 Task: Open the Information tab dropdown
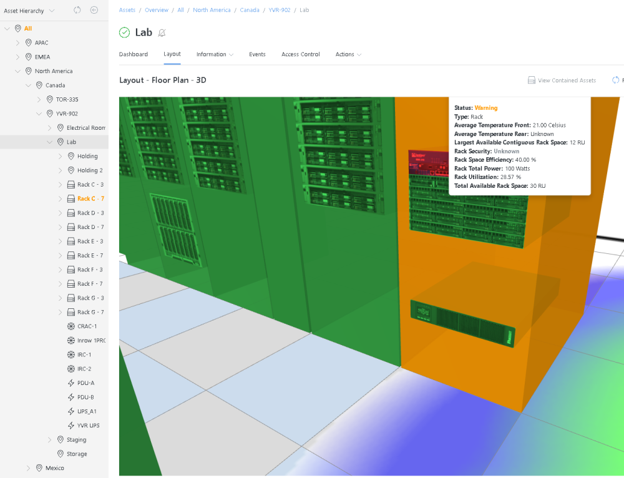tap(215, 54)
